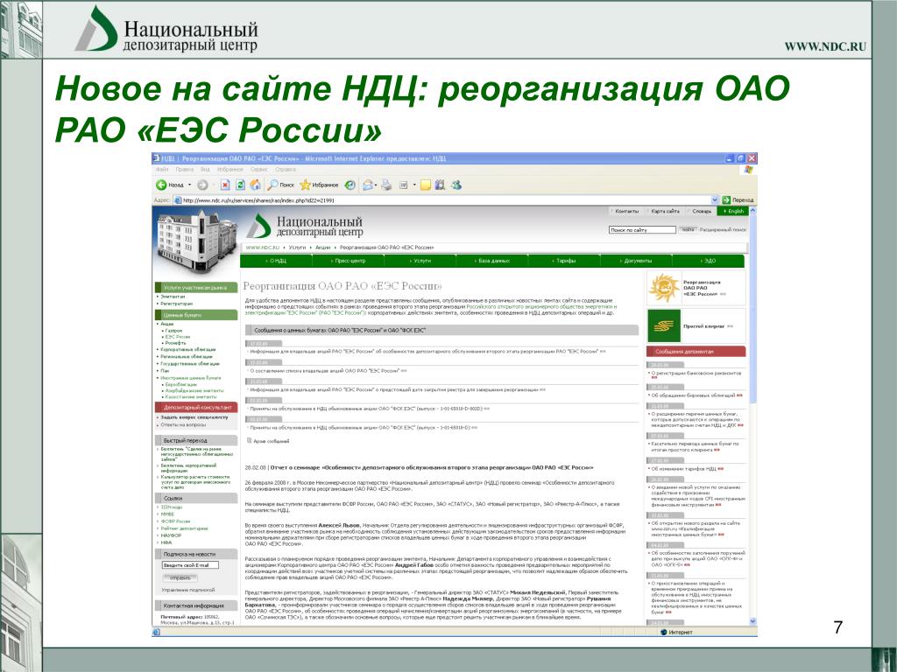This screenshot has width=897, height=672.
Task: Switch site language via English button
Action: coord(732,212)
